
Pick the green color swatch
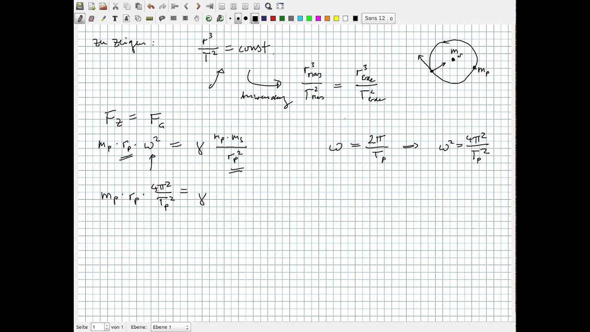(x=282, y=18)
